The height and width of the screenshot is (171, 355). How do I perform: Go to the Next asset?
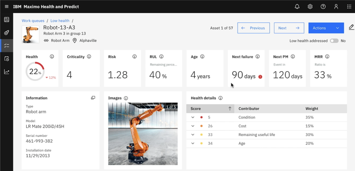[x=288, y=28]
